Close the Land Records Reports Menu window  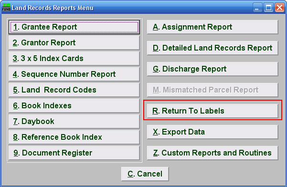pyautogui.click(x=279, y=8)
